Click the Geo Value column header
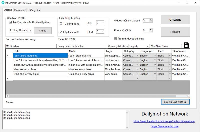The height and width of the screenshot is (132, 200). point(180,51)
